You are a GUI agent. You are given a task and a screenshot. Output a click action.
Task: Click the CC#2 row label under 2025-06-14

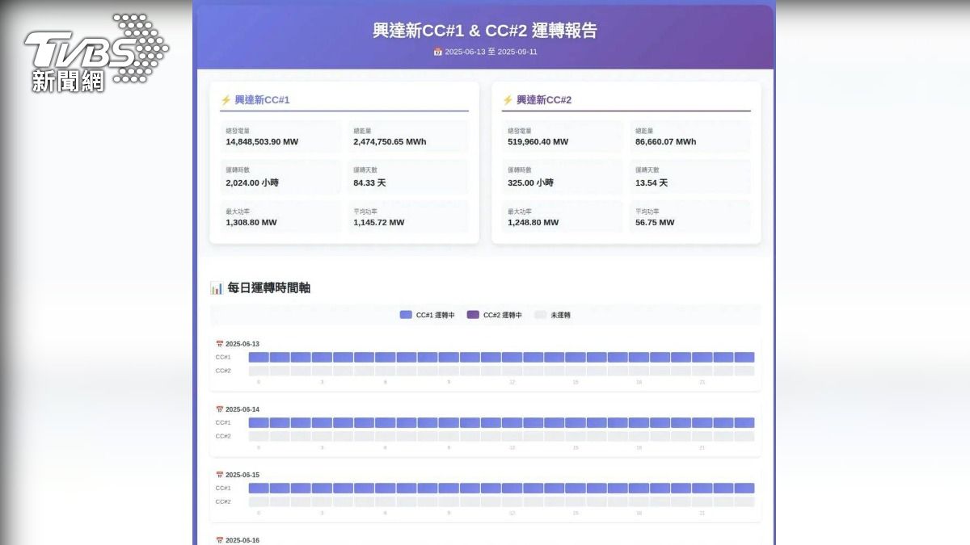tap(223, 436)
